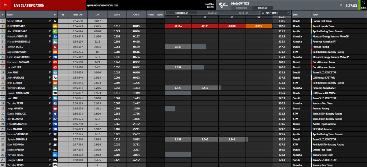367x167 pixels.
Task: Click Valentino Rossi's S2 split 8.417
Action: point(205,88)
